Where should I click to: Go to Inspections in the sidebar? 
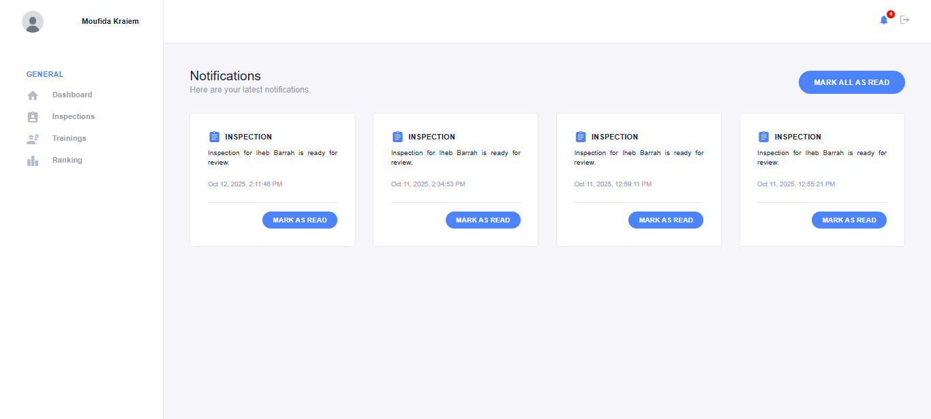tap(74, 117)
